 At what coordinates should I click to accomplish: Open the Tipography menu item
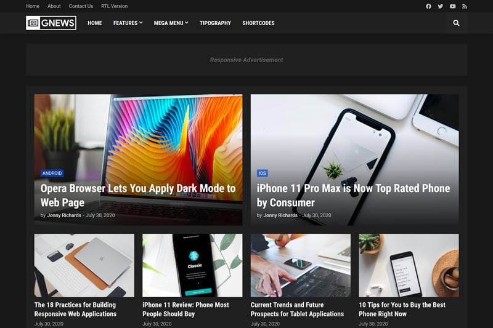click(215, 23)
